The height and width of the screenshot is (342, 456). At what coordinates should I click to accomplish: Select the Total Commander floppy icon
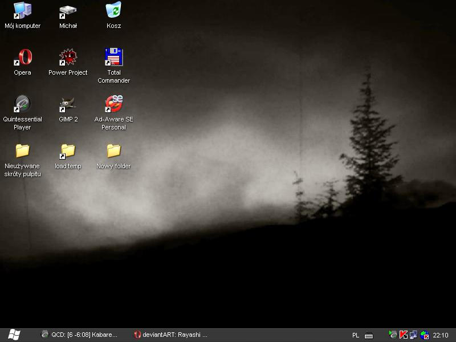pos(113,57)
